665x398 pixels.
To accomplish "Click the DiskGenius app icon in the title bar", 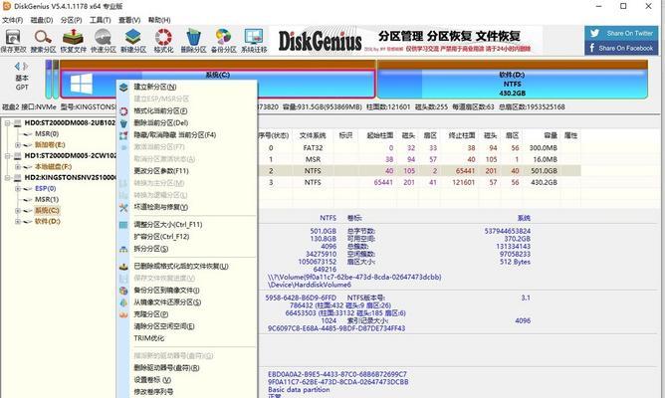I will (6, 6).
